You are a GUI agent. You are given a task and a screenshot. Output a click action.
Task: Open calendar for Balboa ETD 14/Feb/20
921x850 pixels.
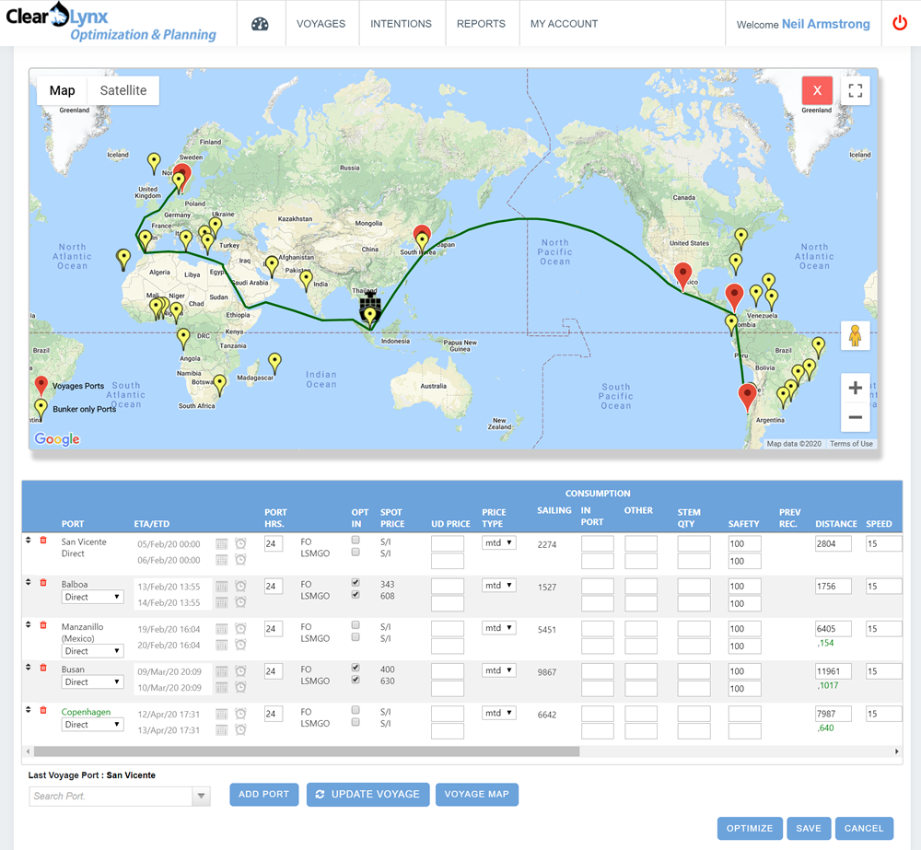(221, 602)
